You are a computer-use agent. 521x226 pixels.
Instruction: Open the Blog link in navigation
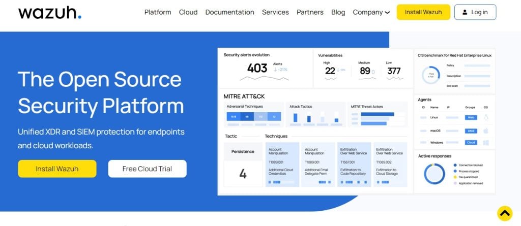(x=338, y=12)
